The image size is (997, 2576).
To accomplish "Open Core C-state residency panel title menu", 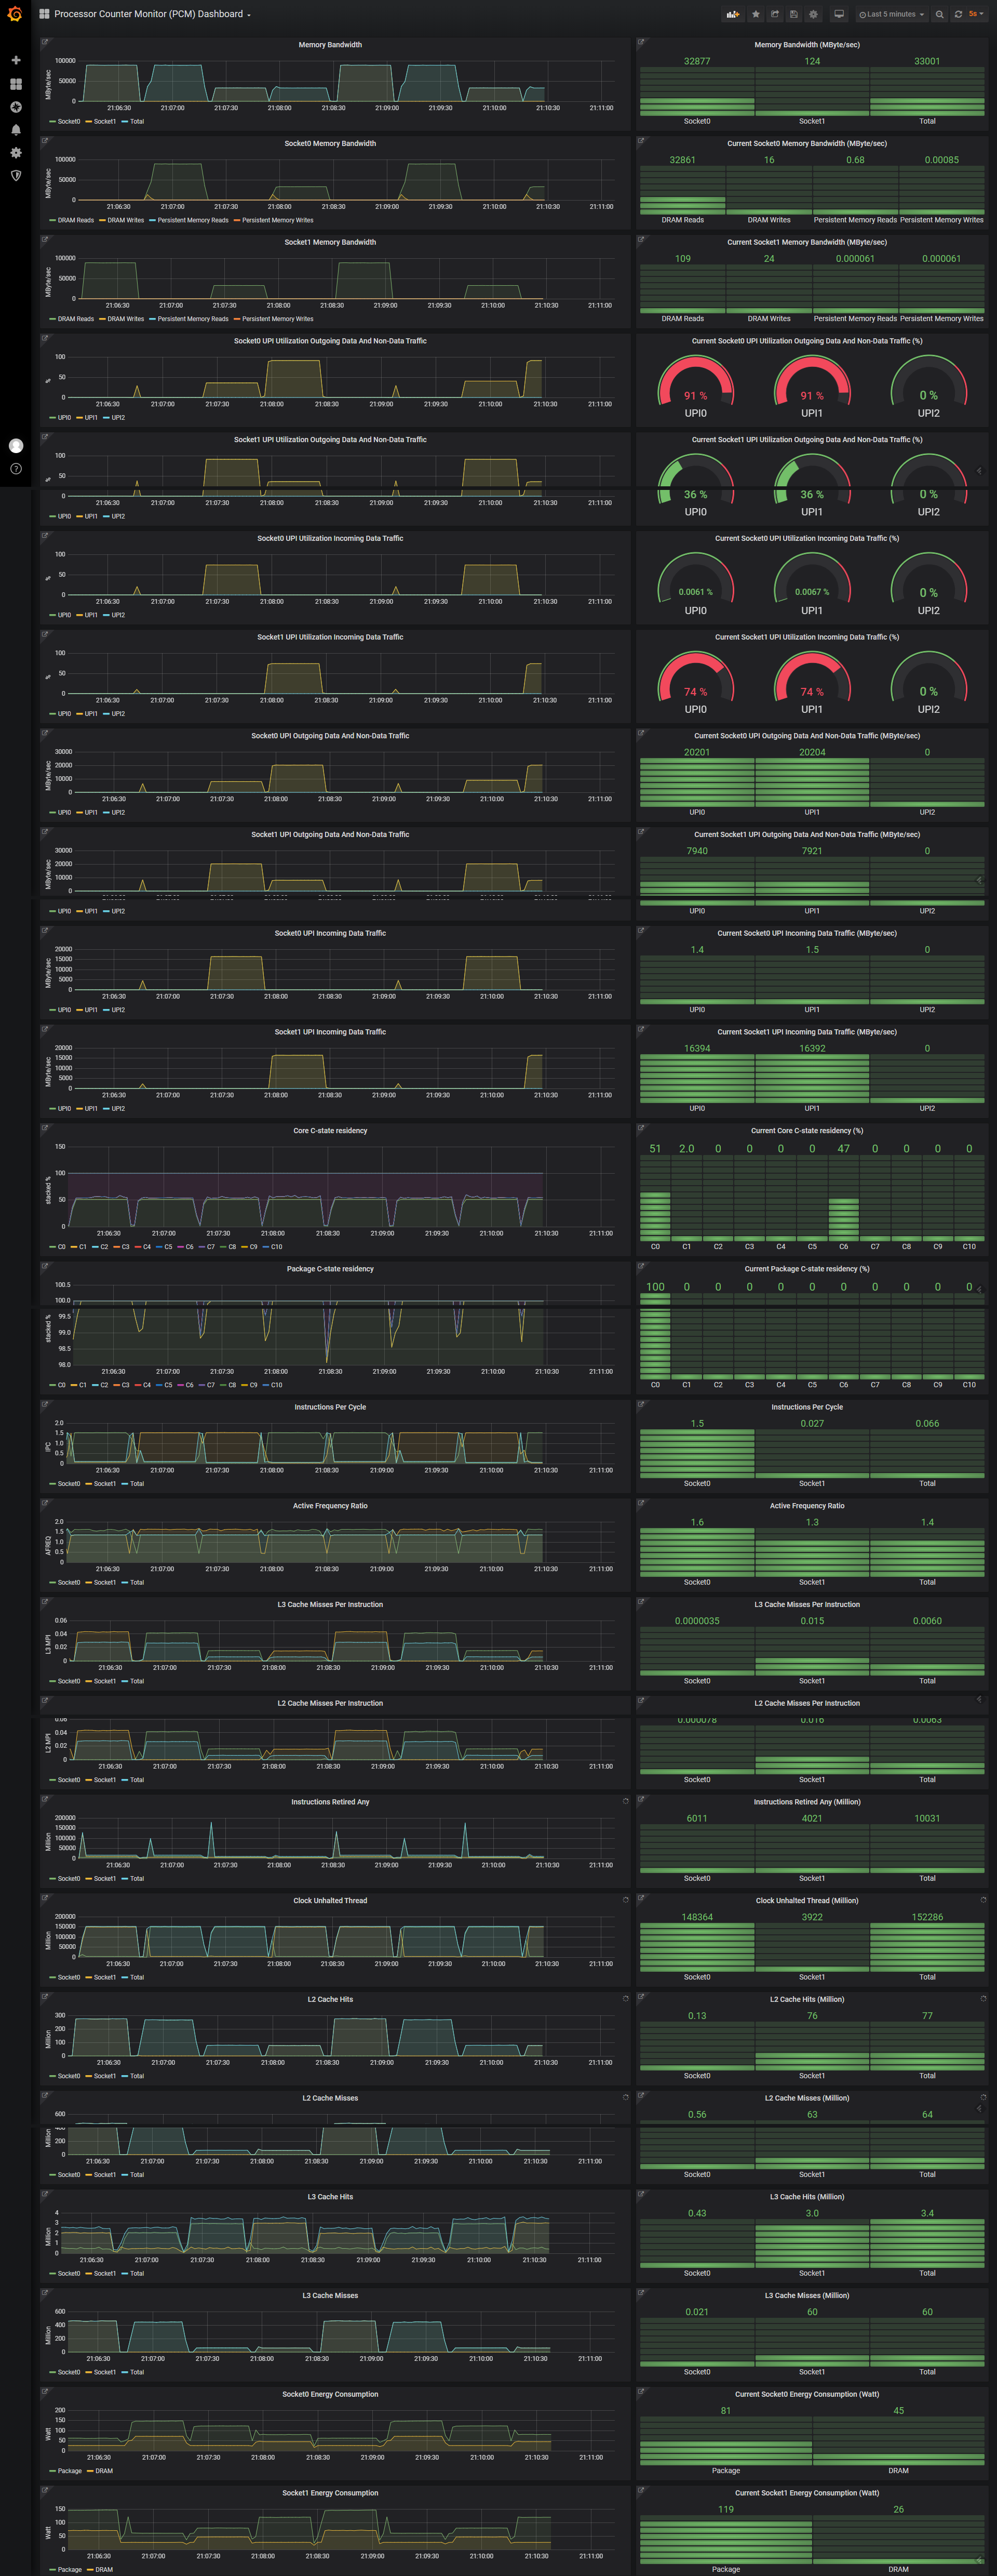I will [330, 1131].
